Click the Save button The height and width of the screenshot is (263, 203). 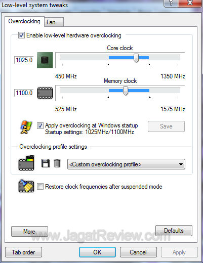pos(166,126)
